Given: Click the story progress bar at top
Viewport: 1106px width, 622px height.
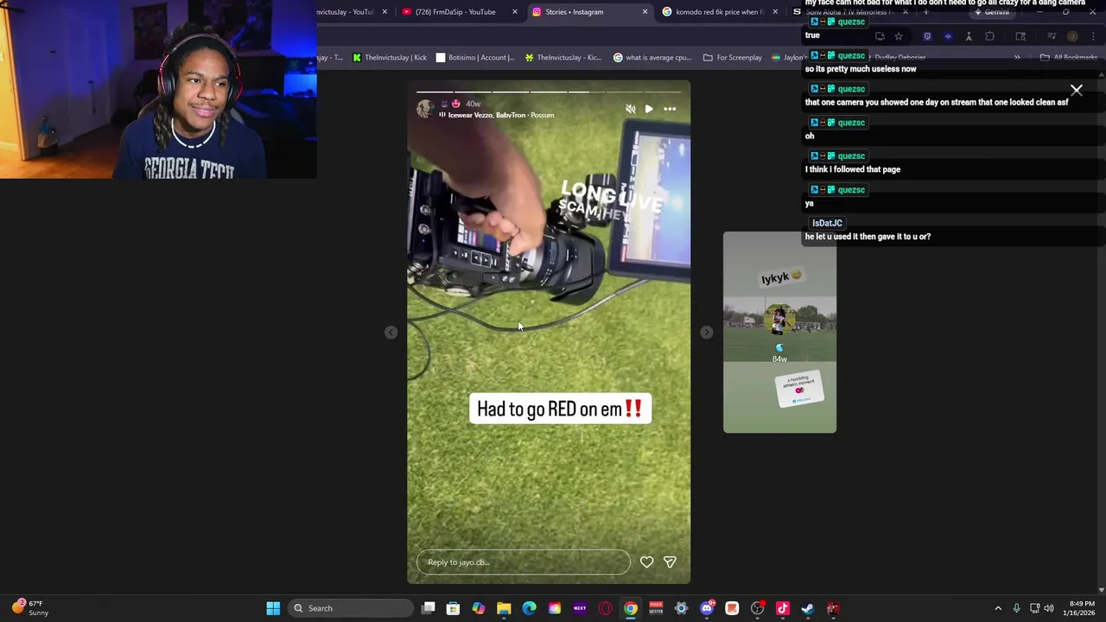Looking at the screenshot, I should pyautogui.click(x=549, y=92).
